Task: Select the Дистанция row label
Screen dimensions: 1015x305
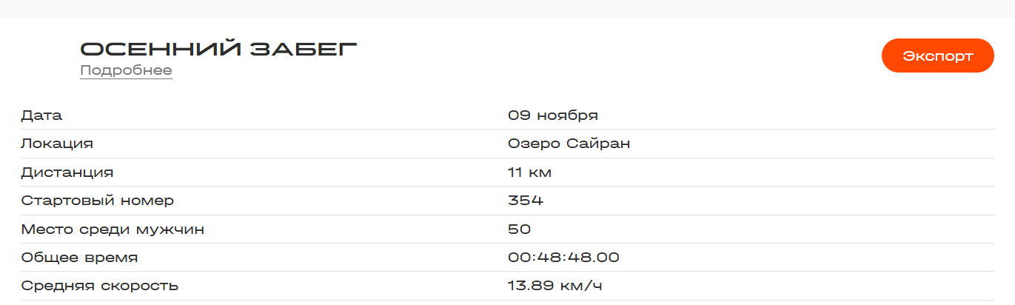Action: [x=67, y=172]
